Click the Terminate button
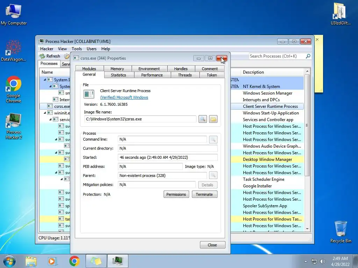 pos(204,194)
